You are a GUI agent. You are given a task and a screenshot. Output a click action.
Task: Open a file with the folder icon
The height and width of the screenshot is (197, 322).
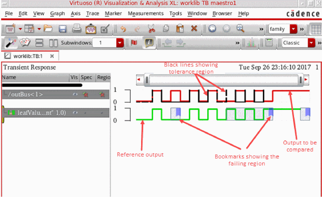pyautogui.click(x=48, y=29)
